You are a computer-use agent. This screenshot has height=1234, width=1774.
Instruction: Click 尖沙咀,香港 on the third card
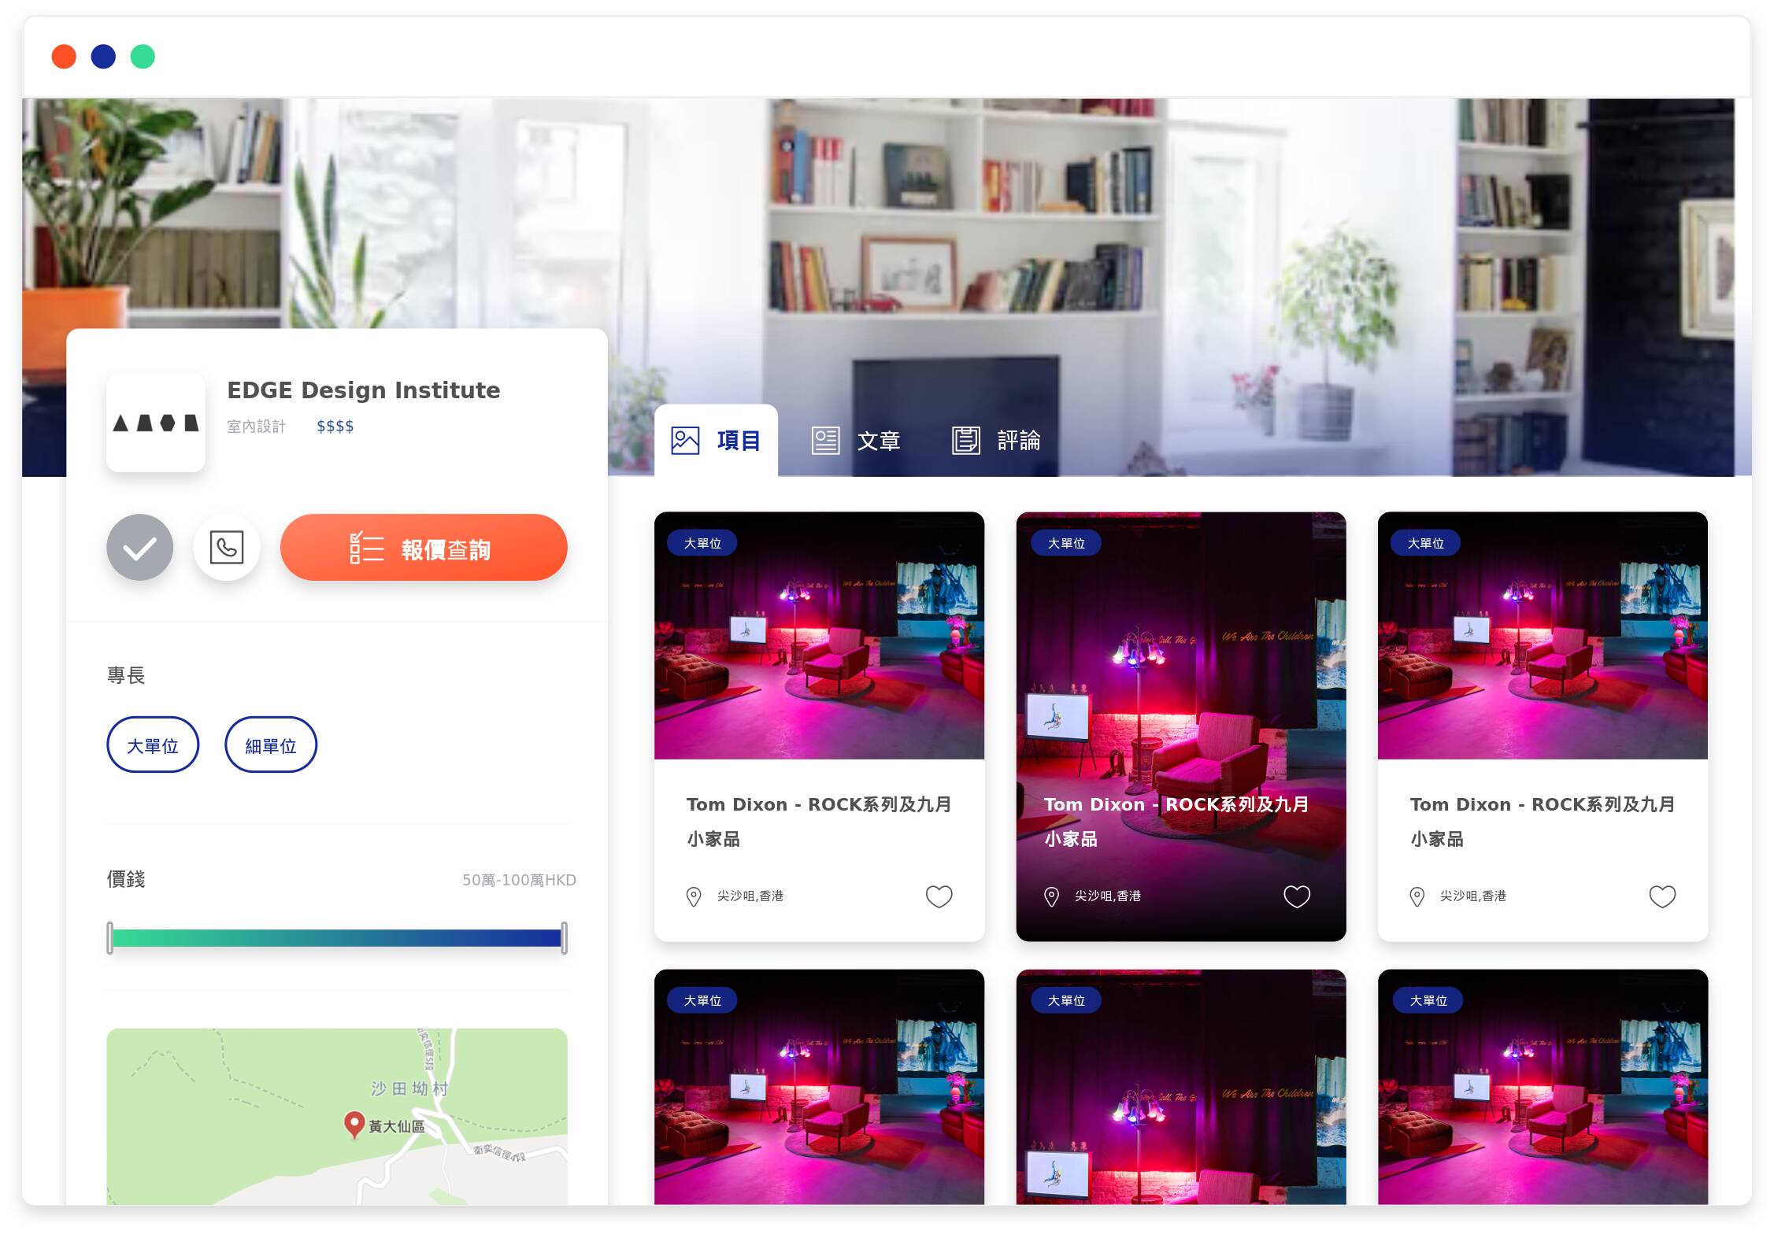[1473, 896]
